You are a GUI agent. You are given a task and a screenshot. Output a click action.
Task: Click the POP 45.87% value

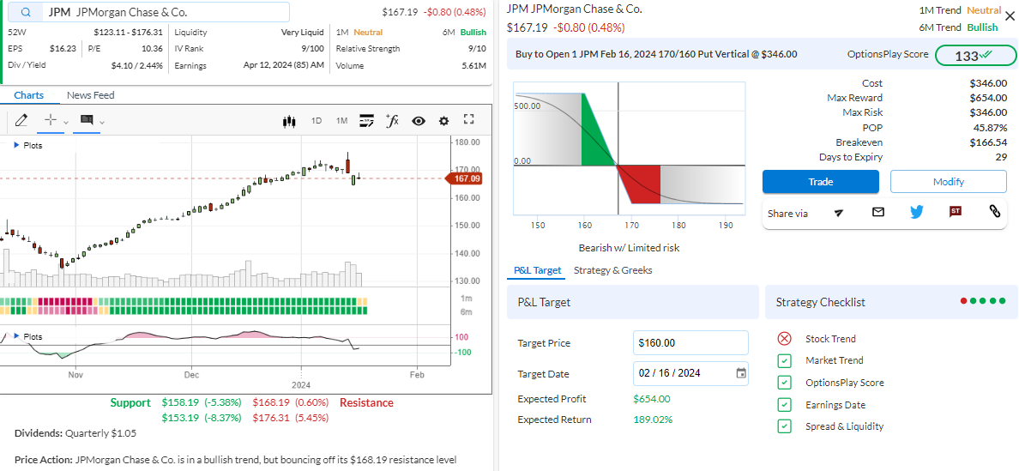point(991,127)
